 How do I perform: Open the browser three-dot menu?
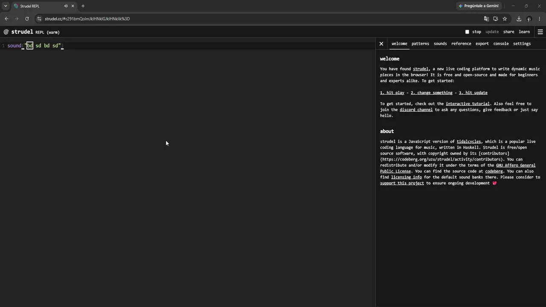(540, 19)
